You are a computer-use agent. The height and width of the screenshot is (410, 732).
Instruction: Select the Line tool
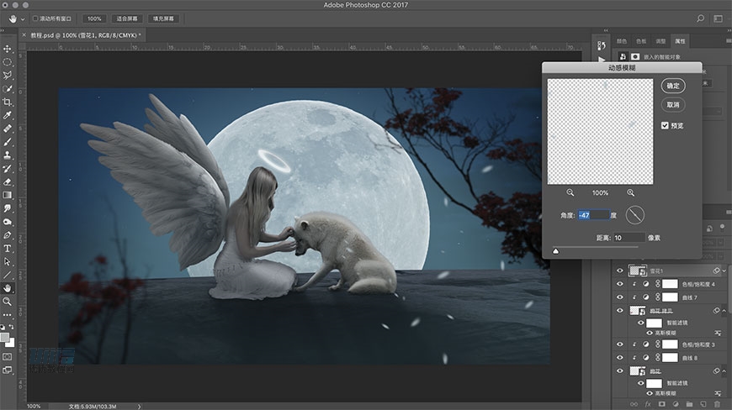tap(8, 275)
